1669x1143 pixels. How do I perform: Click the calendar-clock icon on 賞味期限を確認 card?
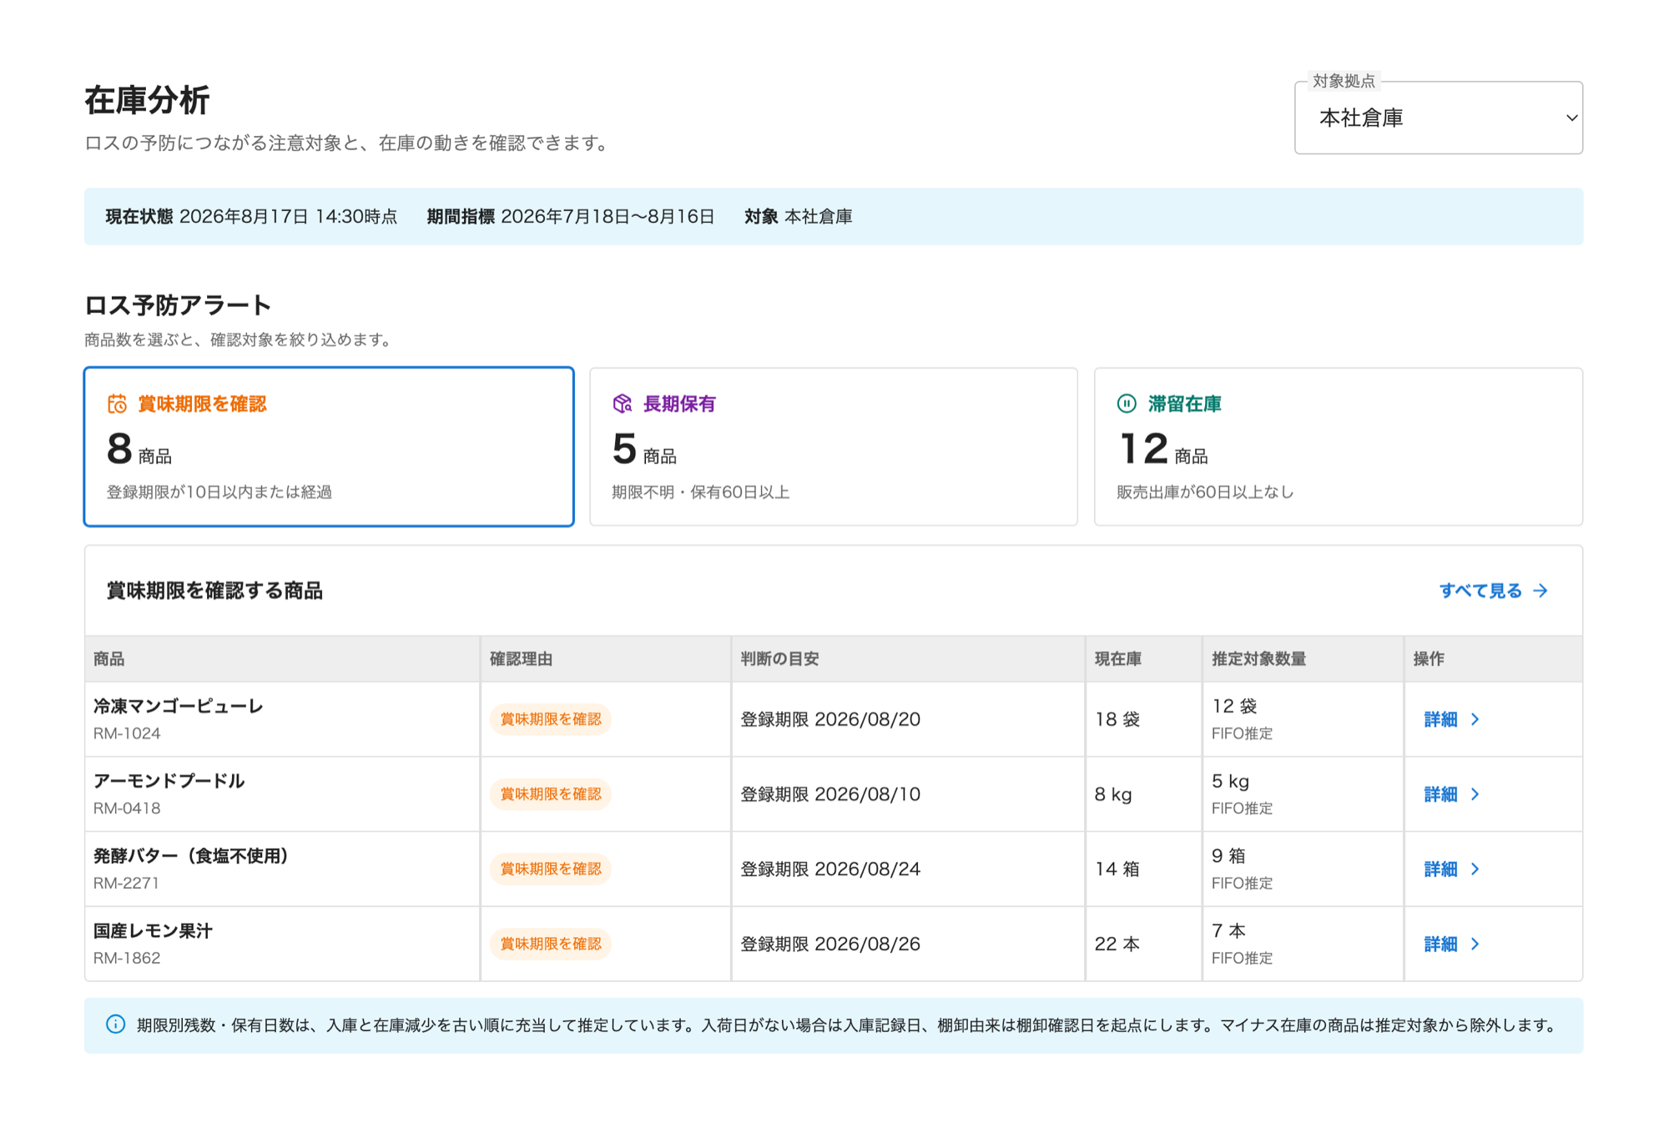[117, 404]
